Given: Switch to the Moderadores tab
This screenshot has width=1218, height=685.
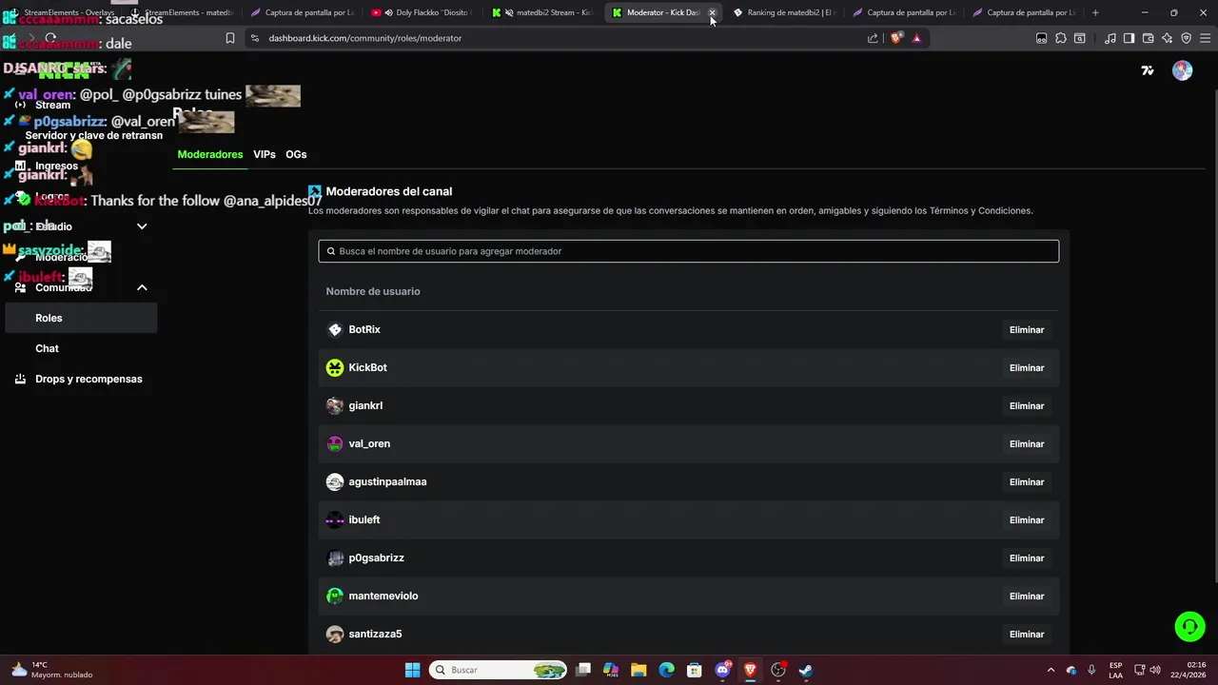Looking at the screenshot, I should point(210,154).
